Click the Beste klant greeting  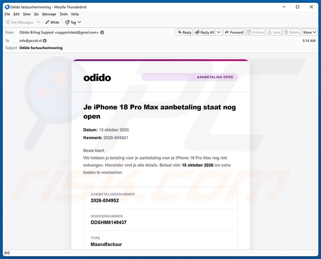tap(94, 150)
